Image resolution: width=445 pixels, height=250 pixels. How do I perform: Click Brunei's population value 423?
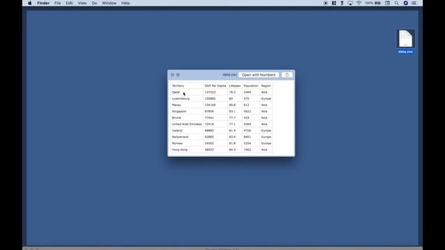pyautogui.click(x=251, y=117)
